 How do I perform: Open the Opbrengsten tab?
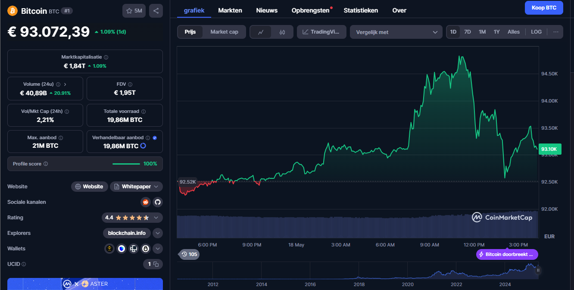click(x=311, y=10)
